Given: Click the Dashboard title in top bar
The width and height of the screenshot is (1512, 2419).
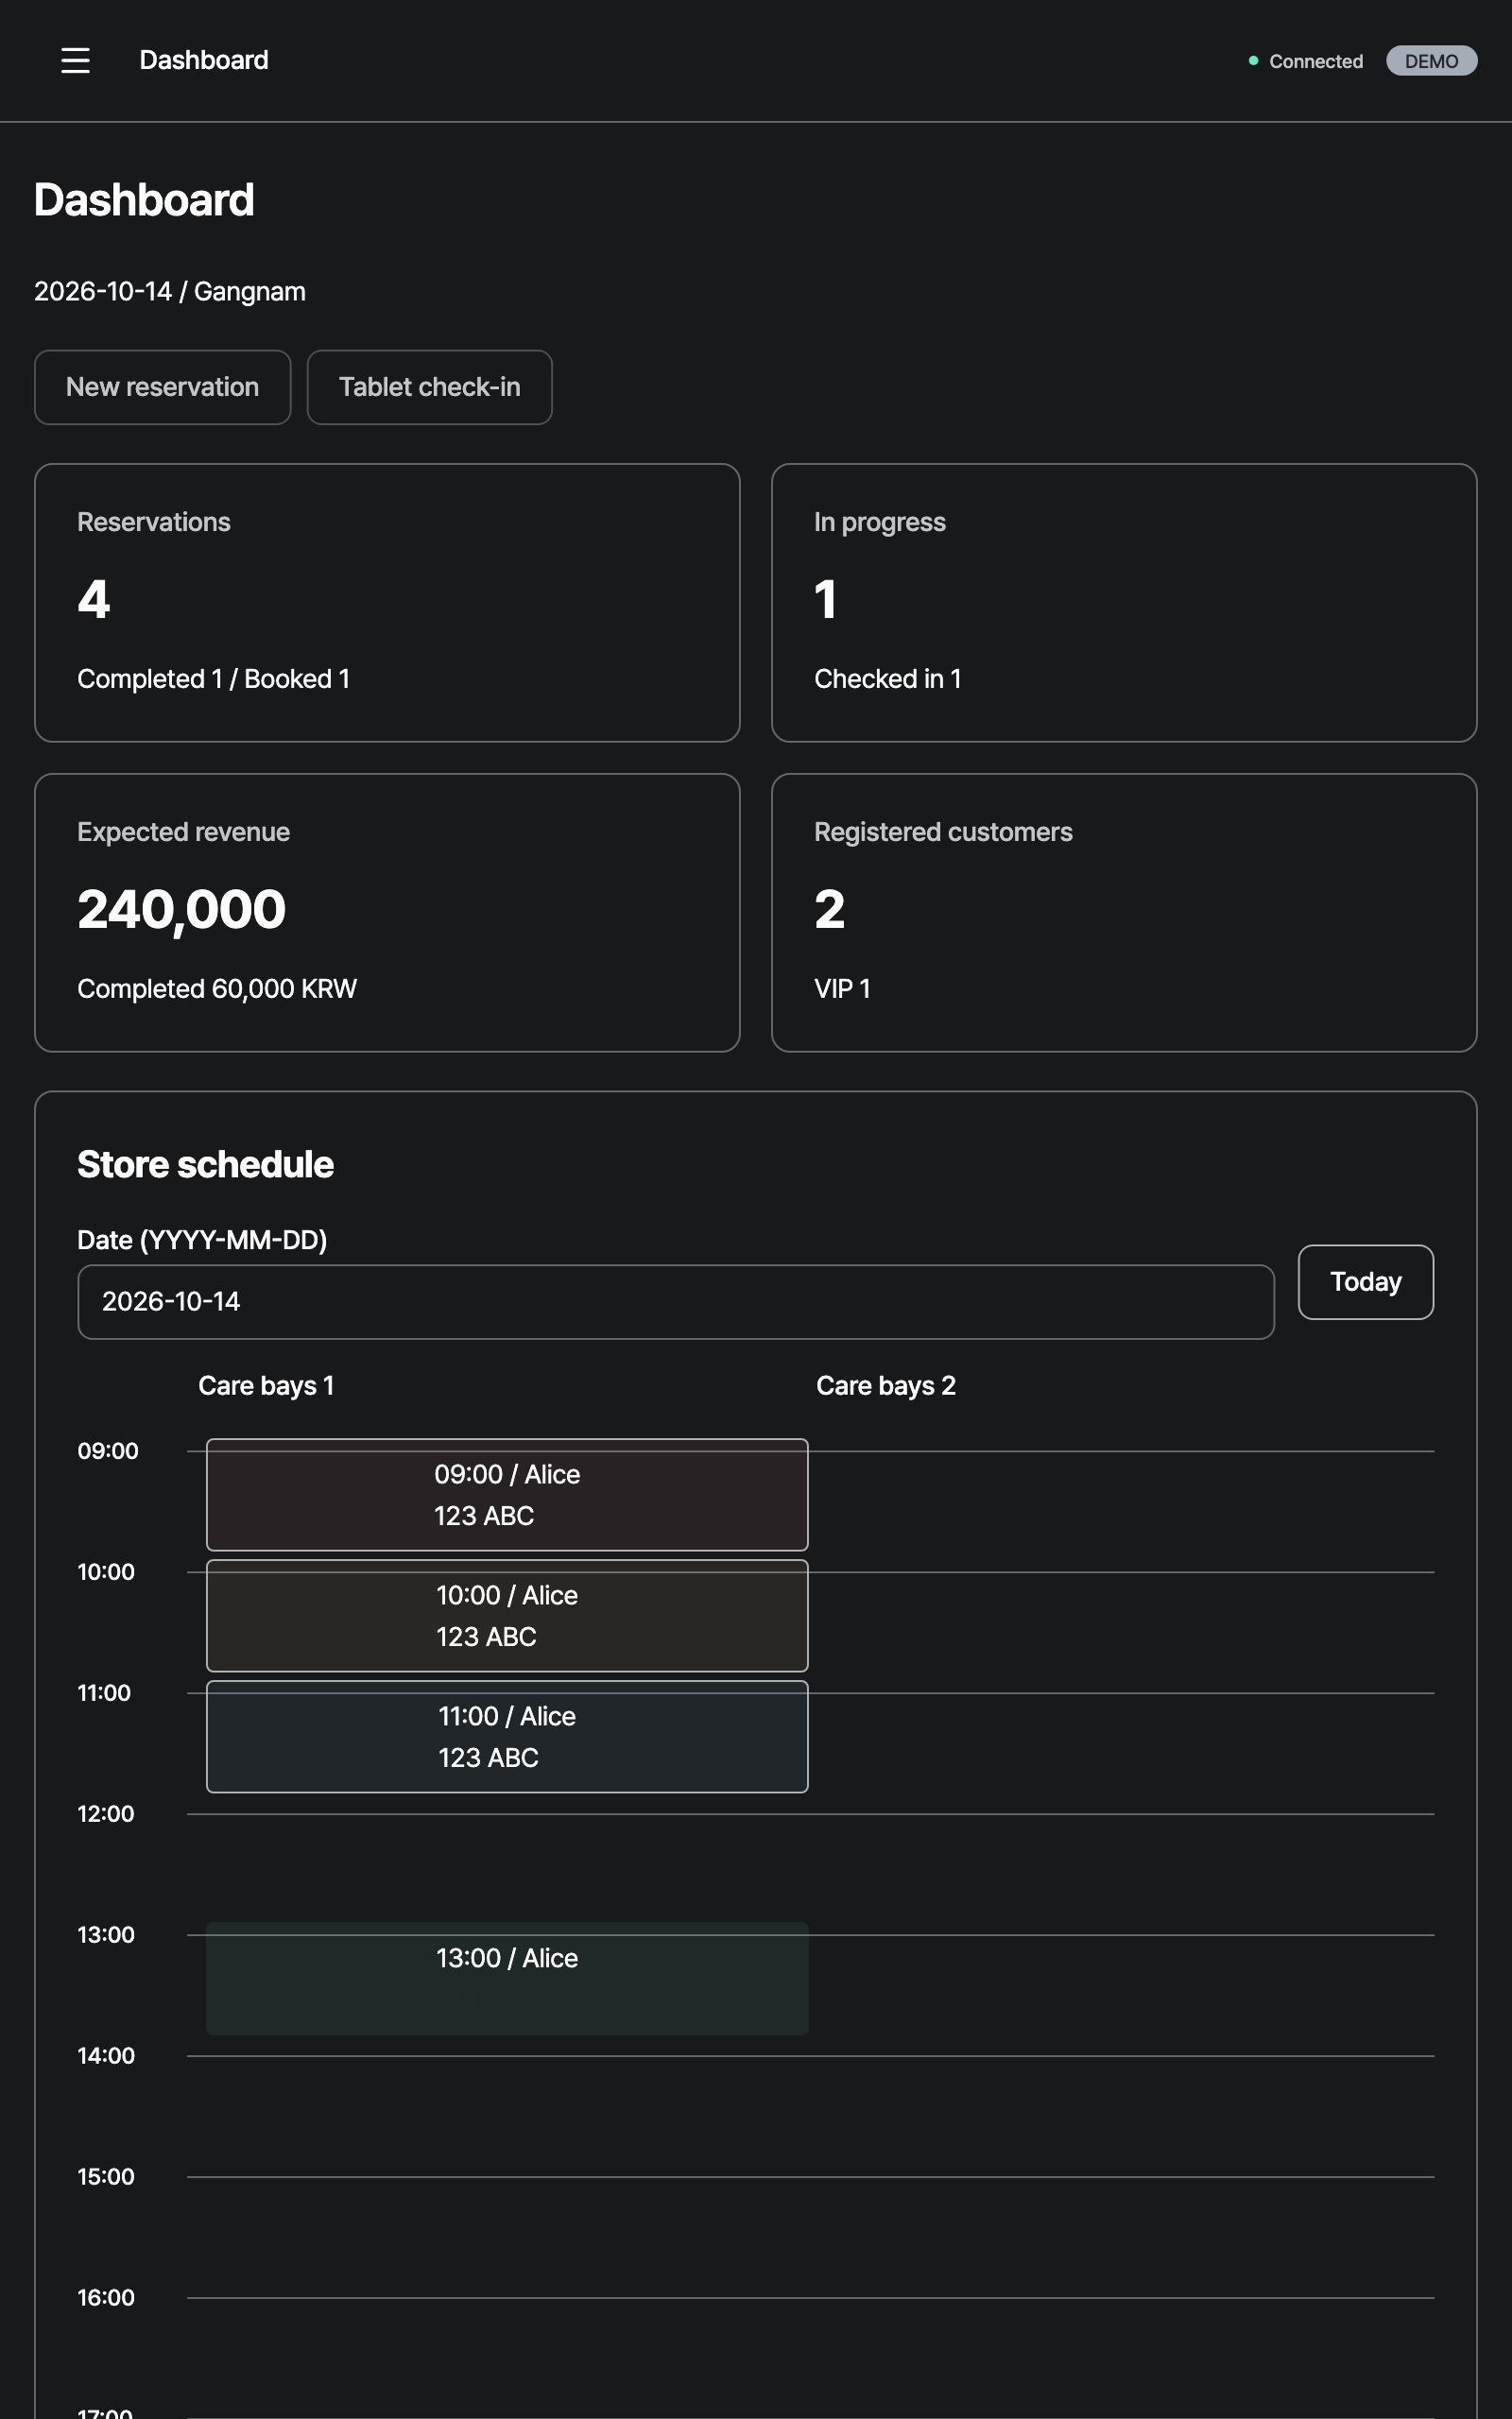Looking at the screenshot, I should 204,60.
